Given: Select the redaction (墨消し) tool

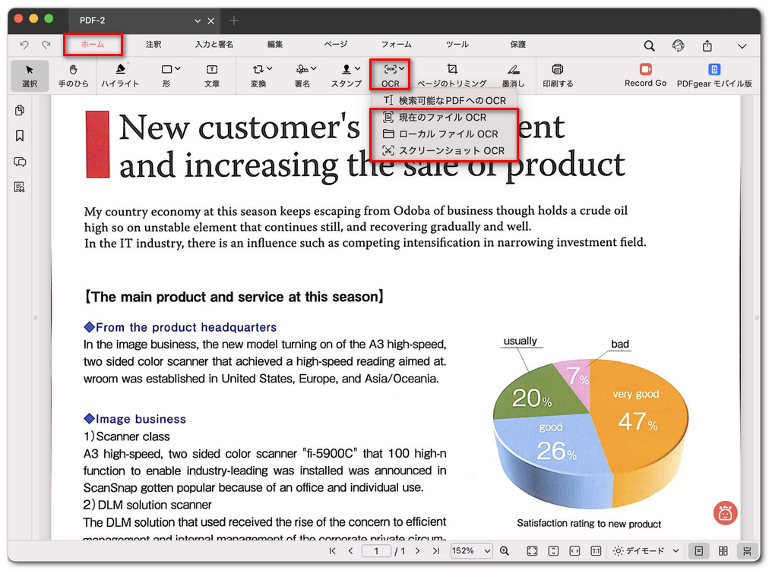Looking at the screenshot, I should (x=513, y=75).
